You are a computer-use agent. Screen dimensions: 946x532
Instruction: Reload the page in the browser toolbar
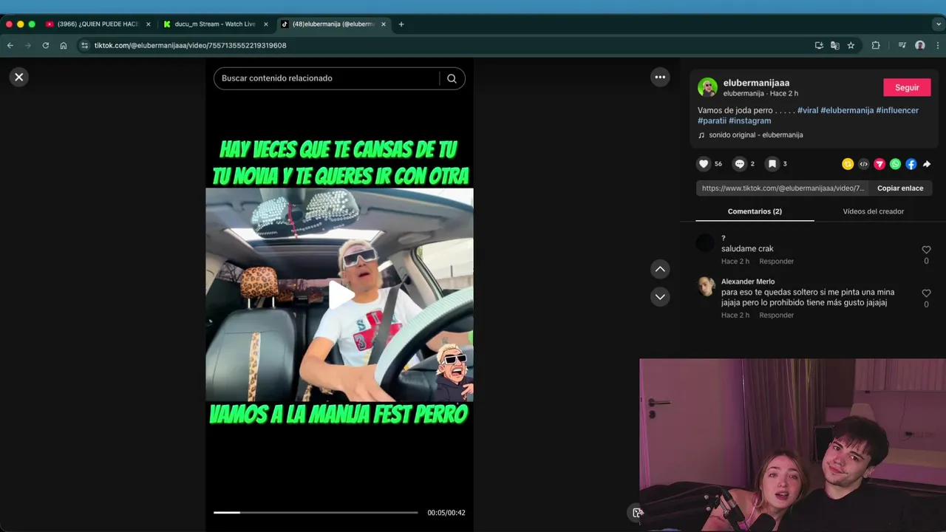click(46, 45)
